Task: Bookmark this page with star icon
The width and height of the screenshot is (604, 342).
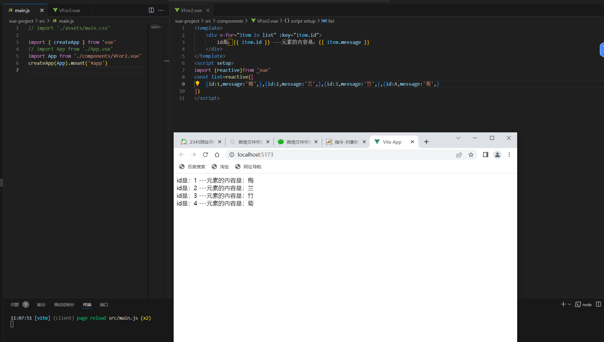Action: pos(471,155)
